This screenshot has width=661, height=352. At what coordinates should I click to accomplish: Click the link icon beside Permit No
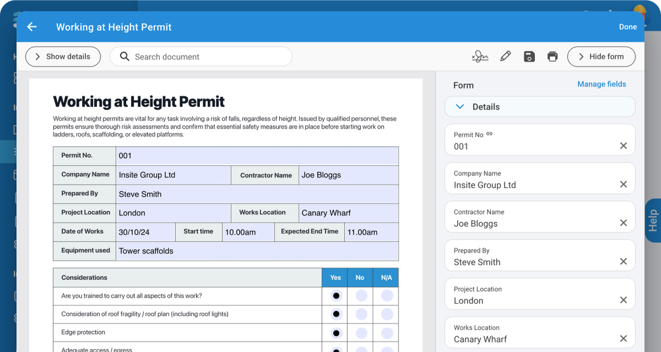pos(489,134)
